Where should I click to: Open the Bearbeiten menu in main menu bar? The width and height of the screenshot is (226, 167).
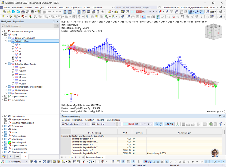(x=17, y=7)
